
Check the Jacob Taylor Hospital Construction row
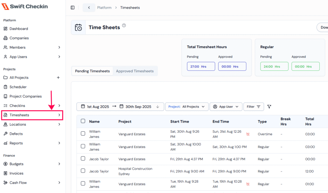coord(83,171)
